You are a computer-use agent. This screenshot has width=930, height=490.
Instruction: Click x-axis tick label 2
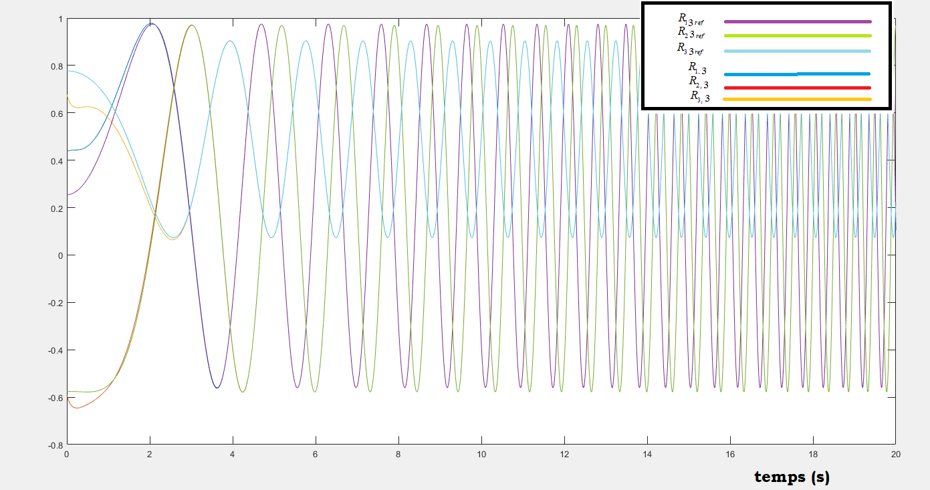coord(150,454)
